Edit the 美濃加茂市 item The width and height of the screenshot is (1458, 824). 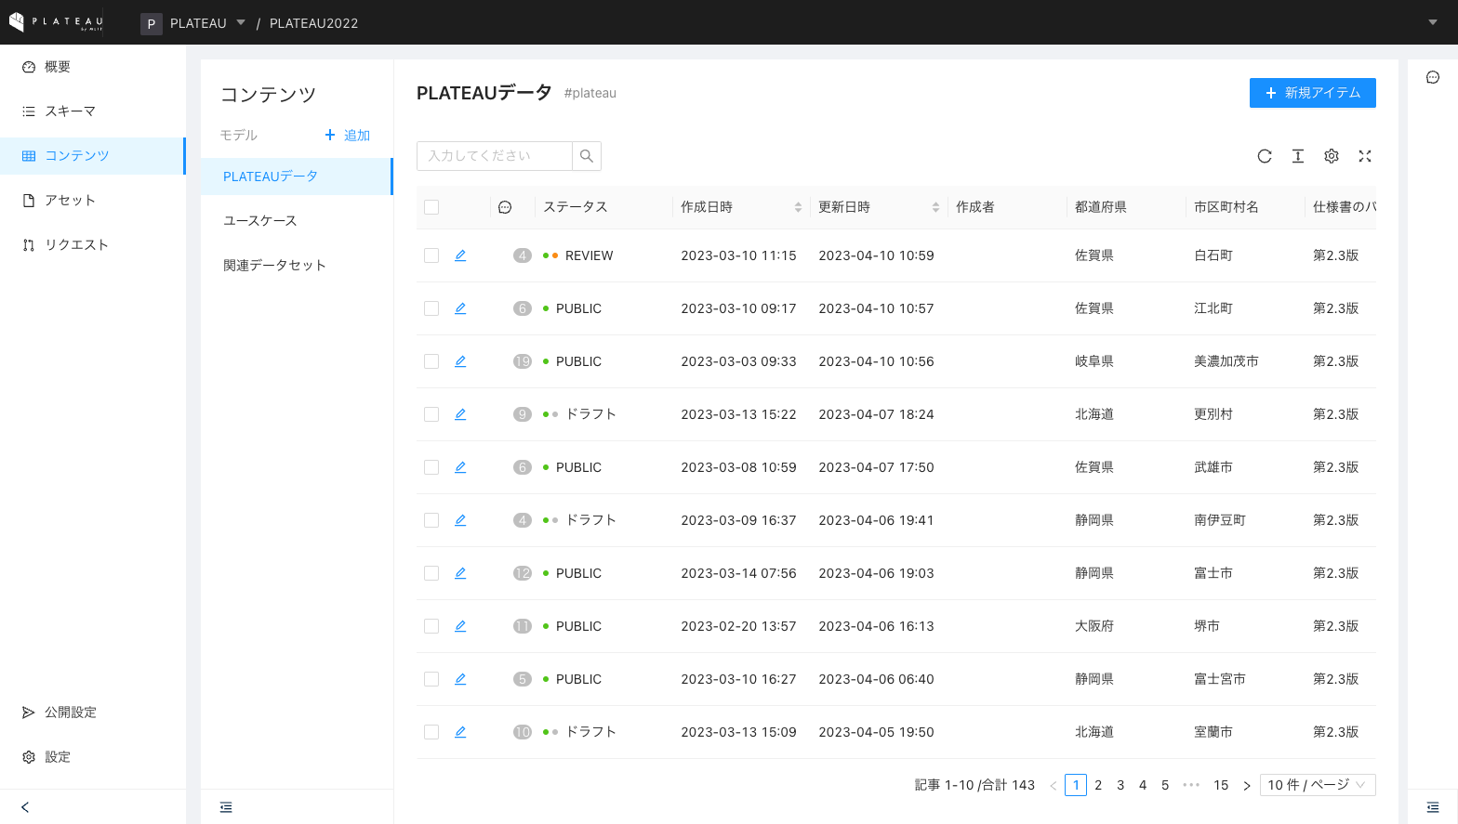pyautogui.click(x=460, y=361)
